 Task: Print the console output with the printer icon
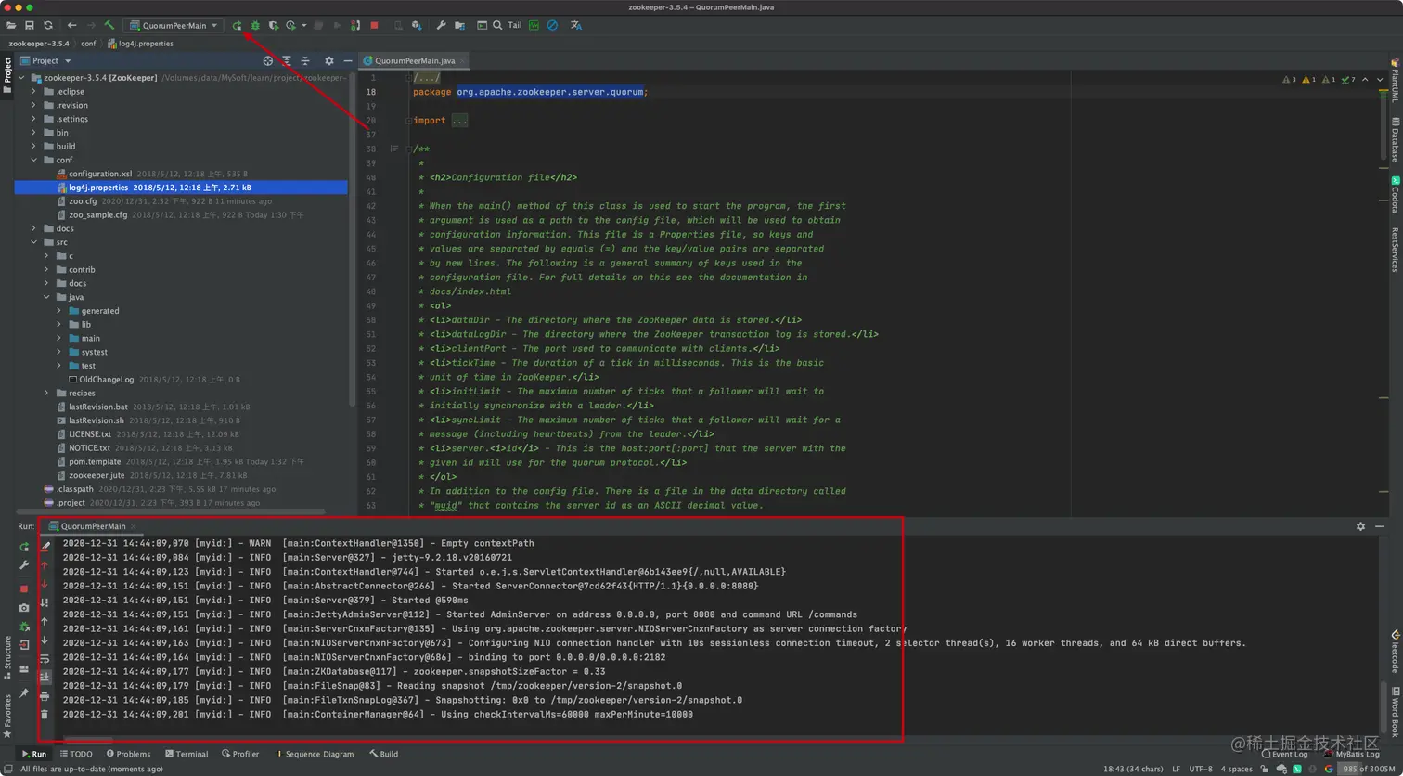45,696
